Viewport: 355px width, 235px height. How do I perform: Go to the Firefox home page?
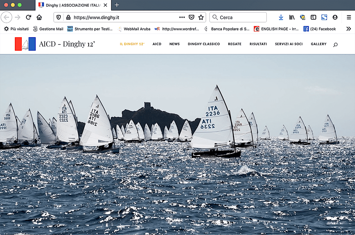click(x=39, y=17)
